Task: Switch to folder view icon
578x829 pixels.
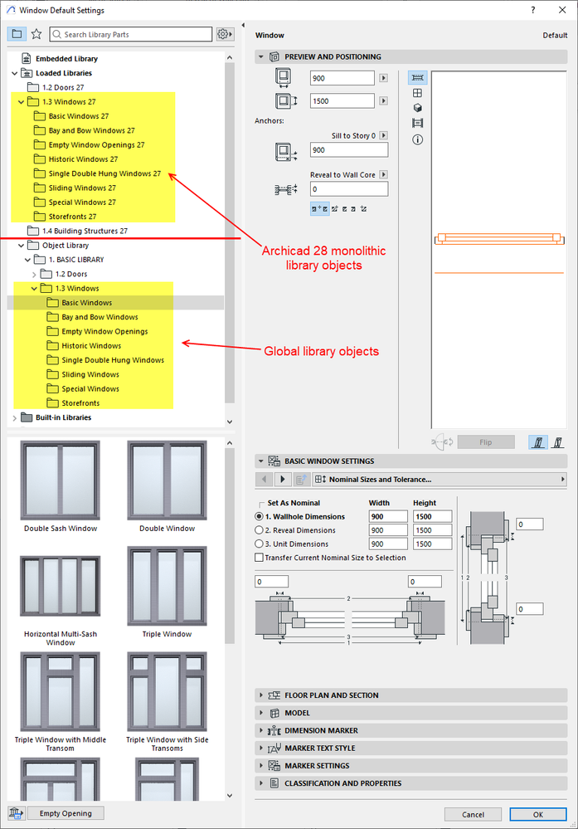Action: point(17,34)
